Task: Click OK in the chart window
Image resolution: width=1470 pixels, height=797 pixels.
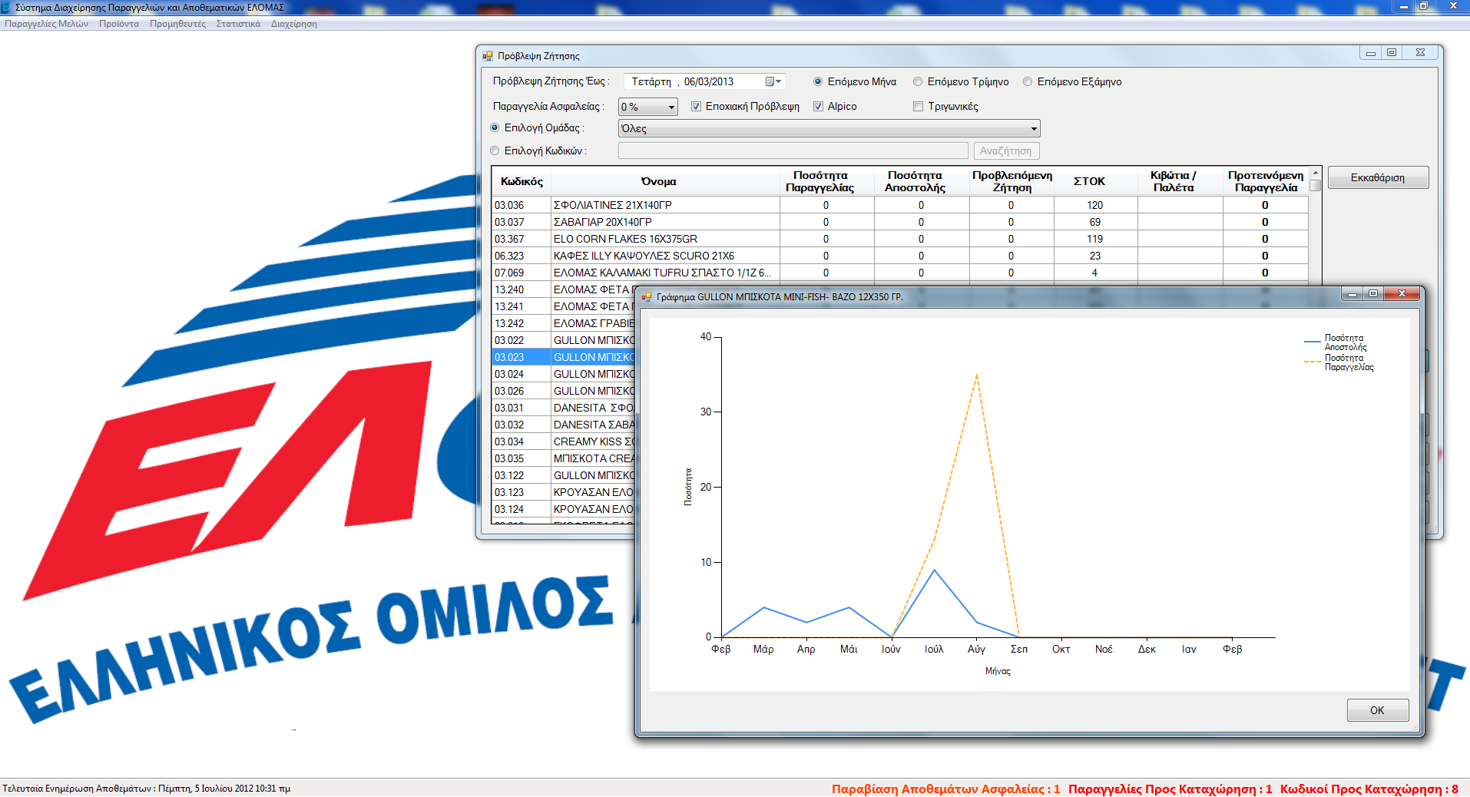Action: 1377,710
